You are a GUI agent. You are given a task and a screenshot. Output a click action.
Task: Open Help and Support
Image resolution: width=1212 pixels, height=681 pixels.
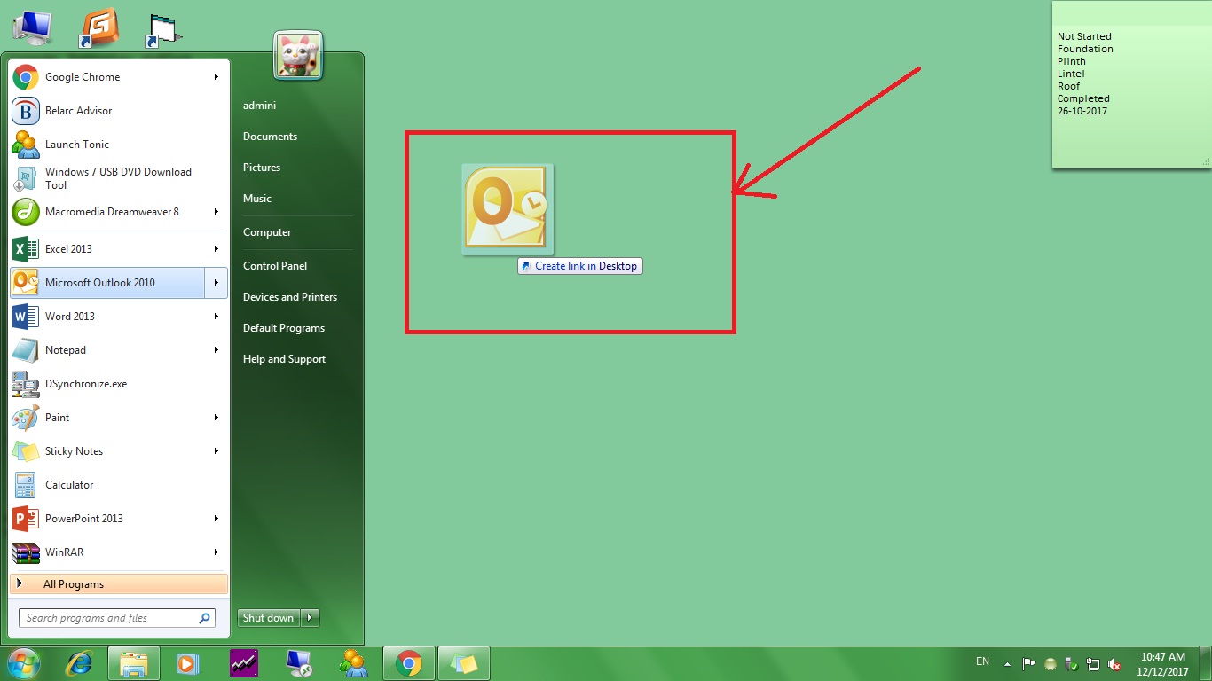tap(284, 359)
